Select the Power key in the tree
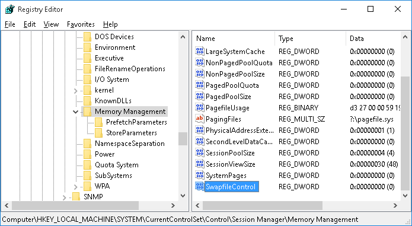This screenshot has height=226, width=412. [104, 154]
